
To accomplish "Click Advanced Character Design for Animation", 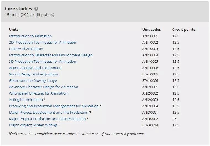I will pyautogui.click(x=43, y=87).
